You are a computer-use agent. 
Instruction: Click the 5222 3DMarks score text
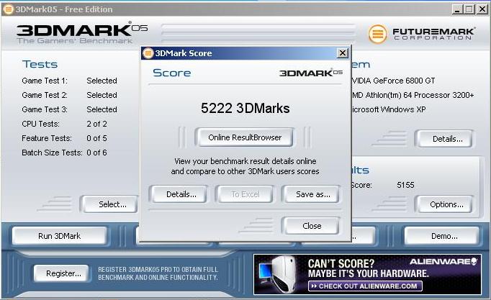[245, 108]
